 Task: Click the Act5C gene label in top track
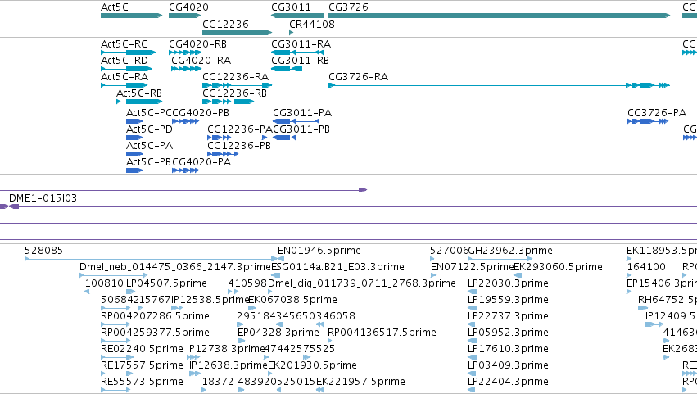pos(114,7)
